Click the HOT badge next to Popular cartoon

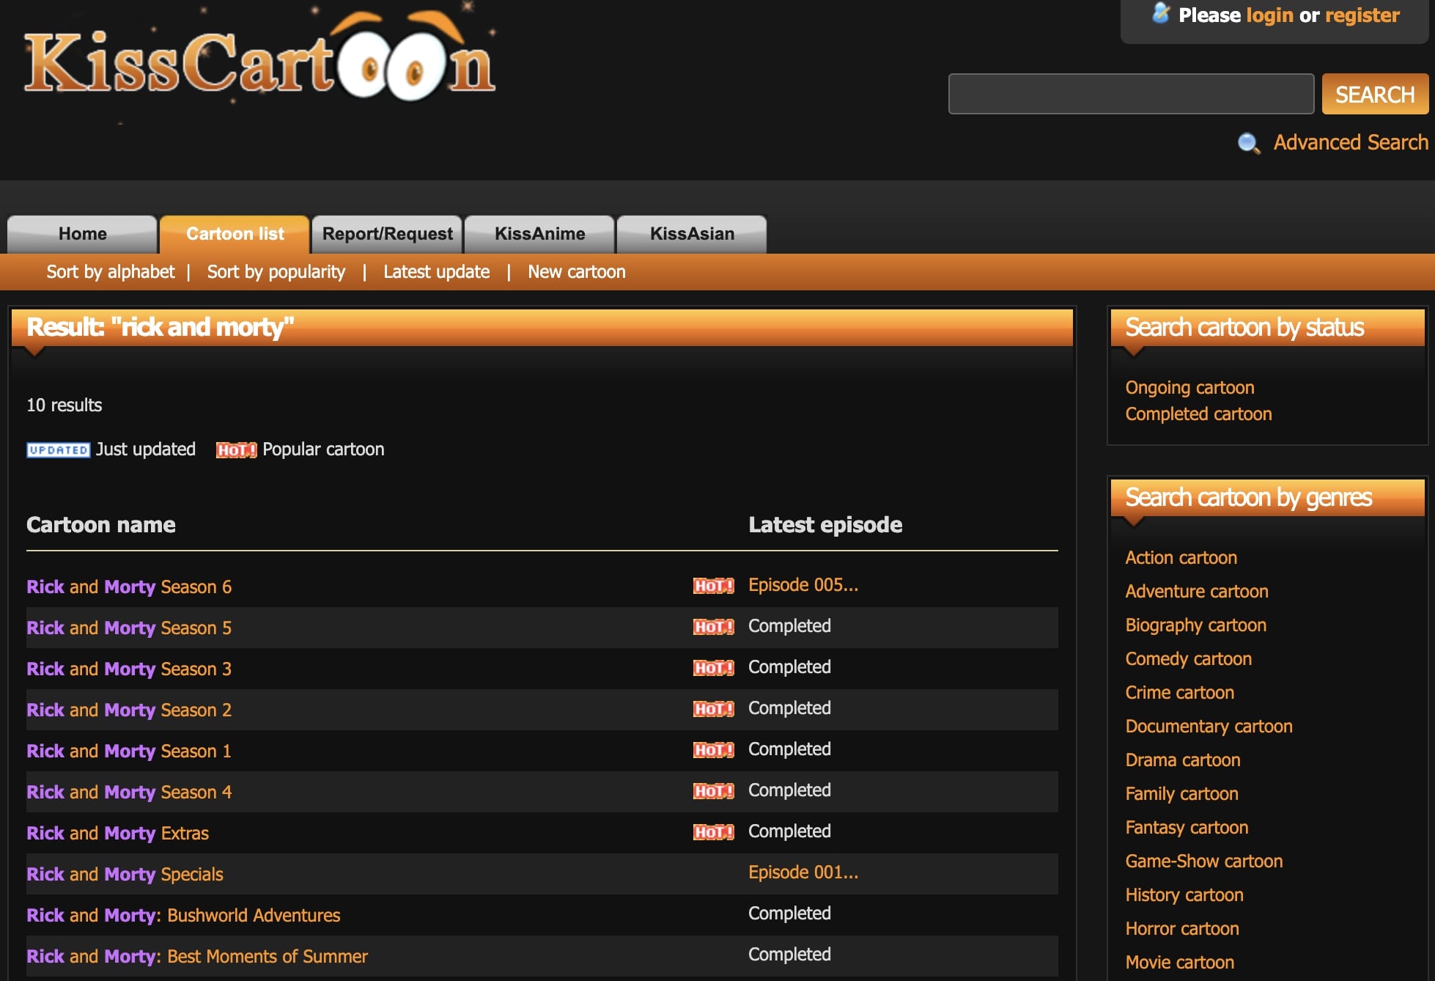[x=236, y=450]
